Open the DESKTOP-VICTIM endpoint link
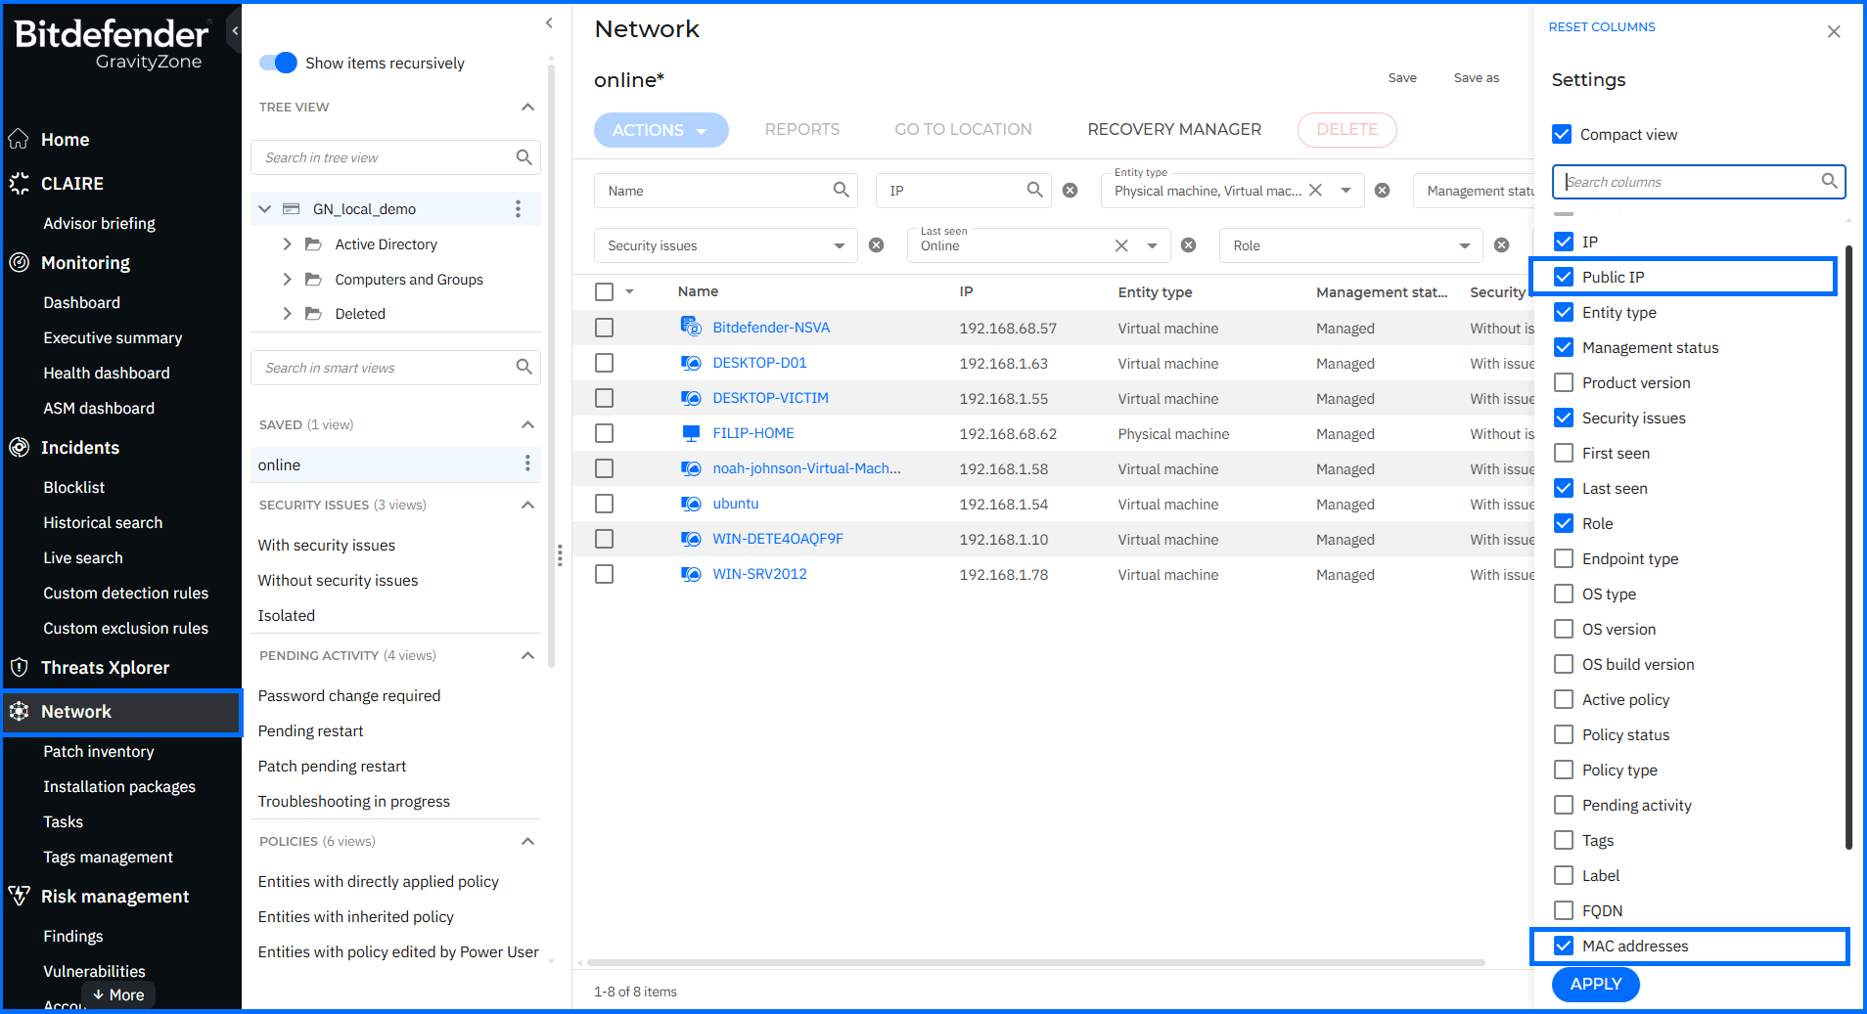Screen dimensions: 1867x1014 click(x=770, y=398)
